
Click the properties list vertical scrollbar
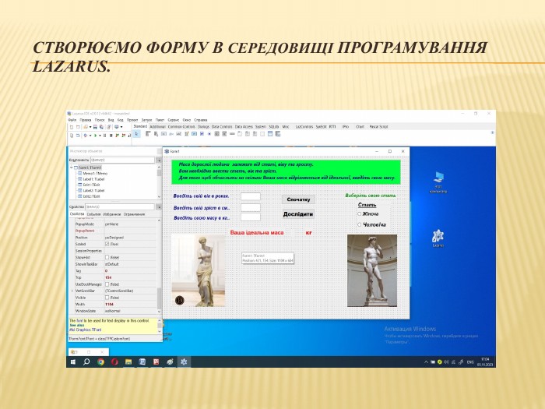159,266
